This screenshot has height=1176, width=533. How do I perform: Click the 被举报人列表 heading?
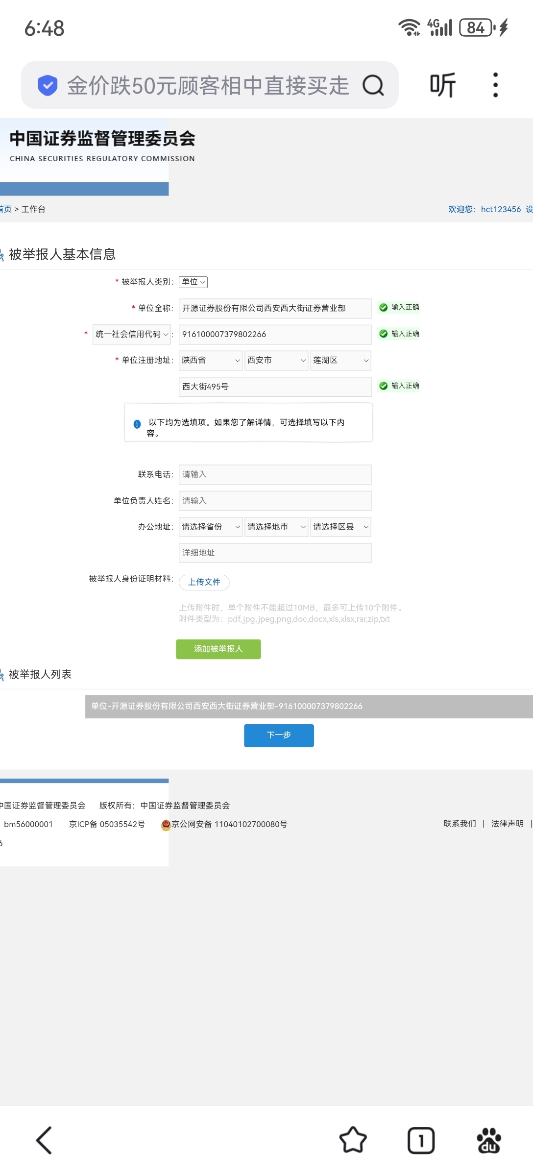(40, 674)
